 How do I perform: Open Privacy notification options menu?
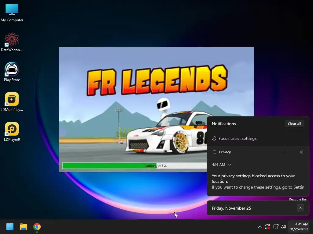click(x=287, y=152)
